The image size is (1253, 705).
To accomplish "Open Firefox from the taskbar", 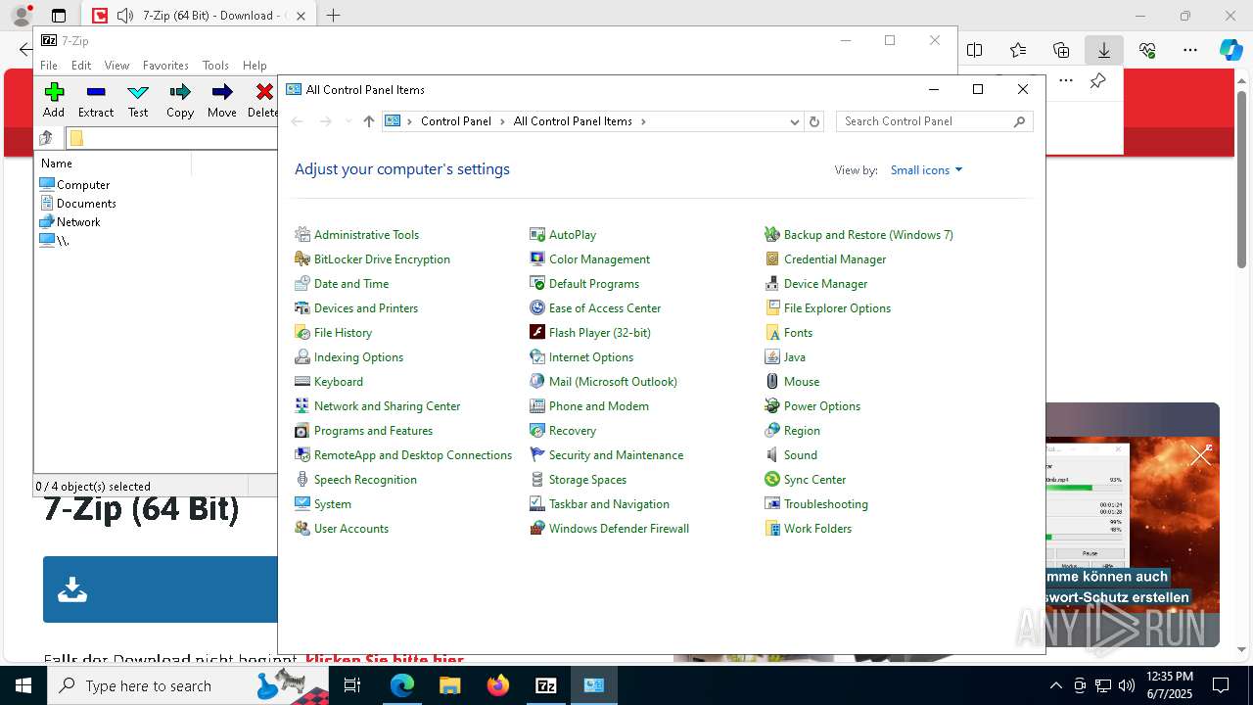I will (498, 685).
